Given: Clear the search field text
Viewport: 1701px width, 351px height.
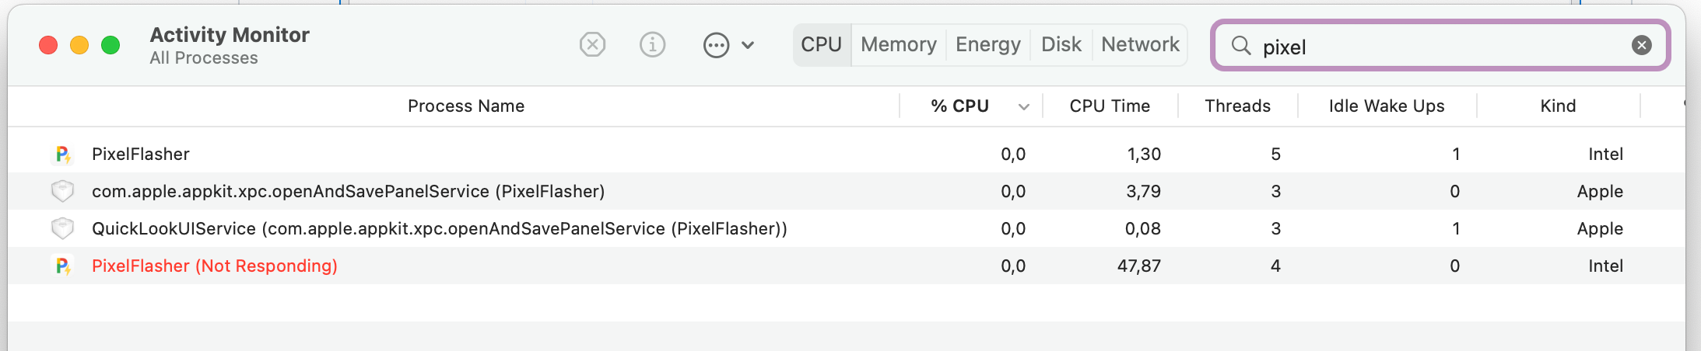Looking at the screenshot, I should tap(1641, 46).
